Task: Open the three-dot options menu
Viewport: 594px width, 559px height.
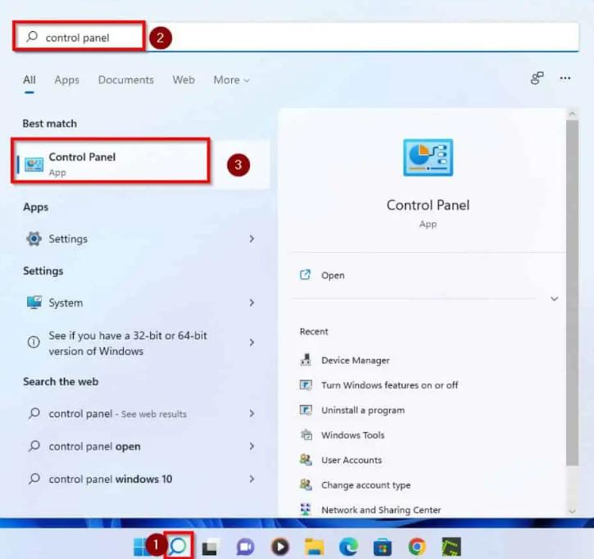Action: 565,79
